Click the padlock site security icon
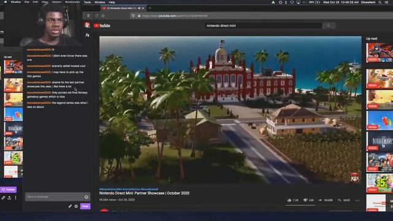The height and width of the screenshot is (221, 393). coord(139,15)
